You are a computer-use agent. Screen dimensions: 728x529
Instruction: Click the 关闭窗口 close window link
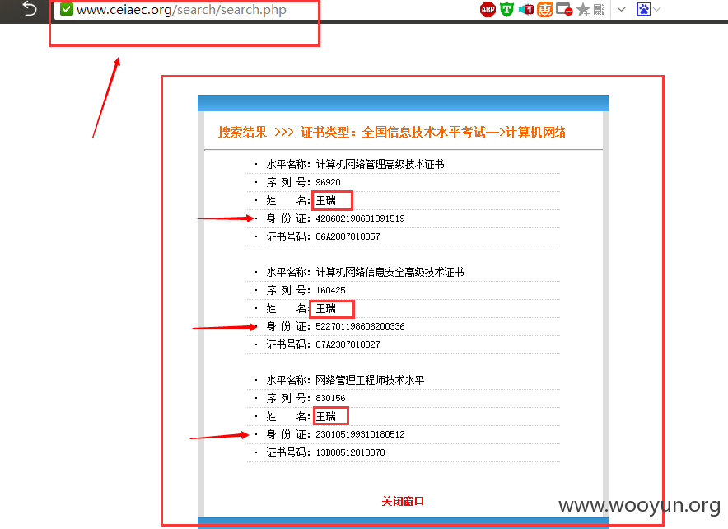[403, 501]
